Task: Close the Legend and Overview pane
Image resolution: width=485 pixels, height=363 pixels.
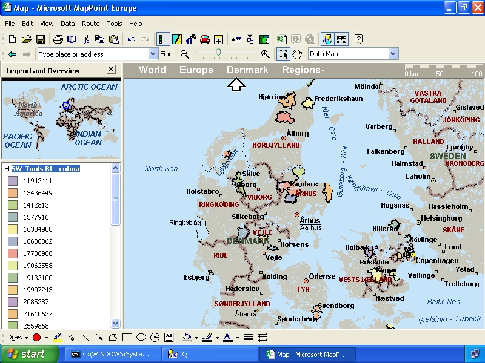Action: point(111,69)
